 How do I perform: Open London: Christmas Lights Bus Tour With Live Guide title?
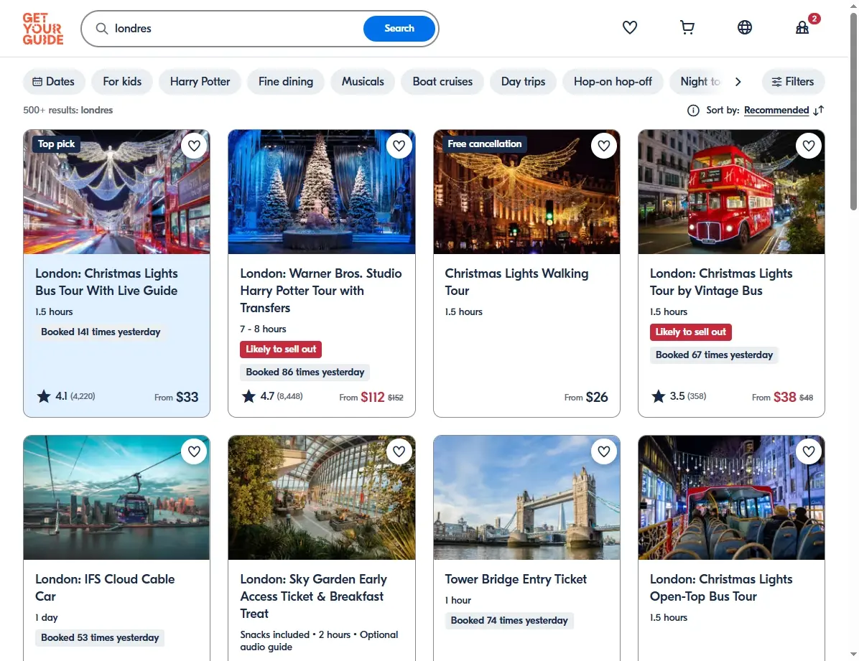pyautogui.click(x=106, y=282)
